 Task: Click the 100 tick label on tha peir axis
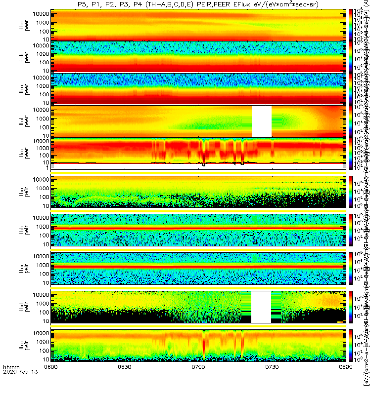45,197
